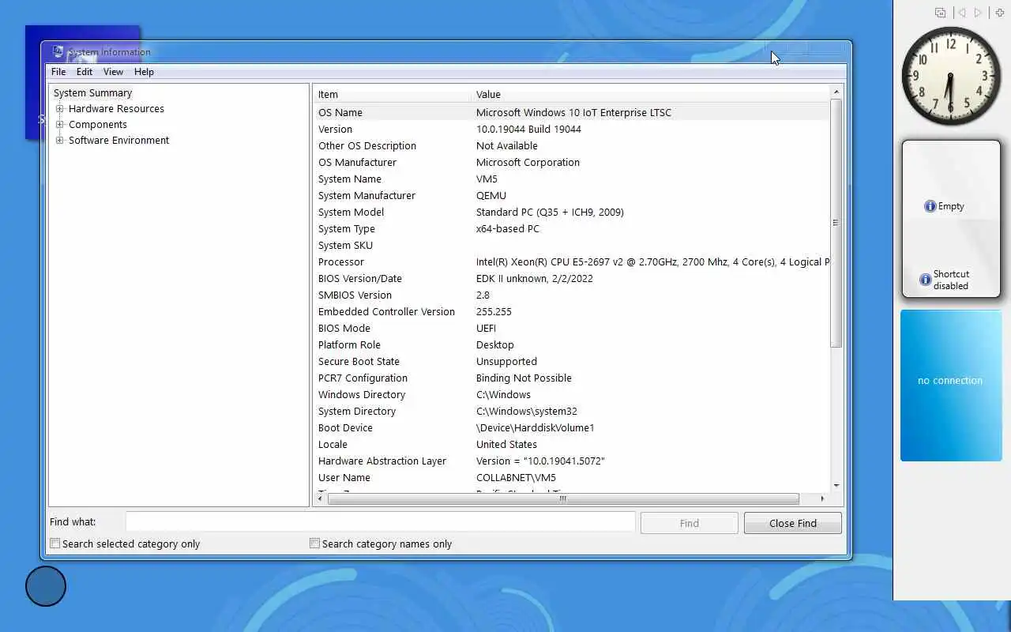Select the 'Locale' item
Screen dimensions: 1011x632
[x=333, y=445]
